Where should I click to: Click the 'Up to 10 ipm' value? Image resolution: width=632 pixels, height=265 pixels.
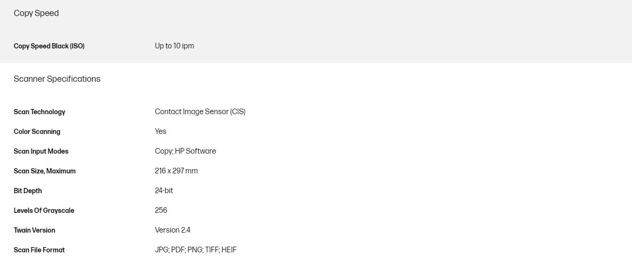[x=174, y=46]
